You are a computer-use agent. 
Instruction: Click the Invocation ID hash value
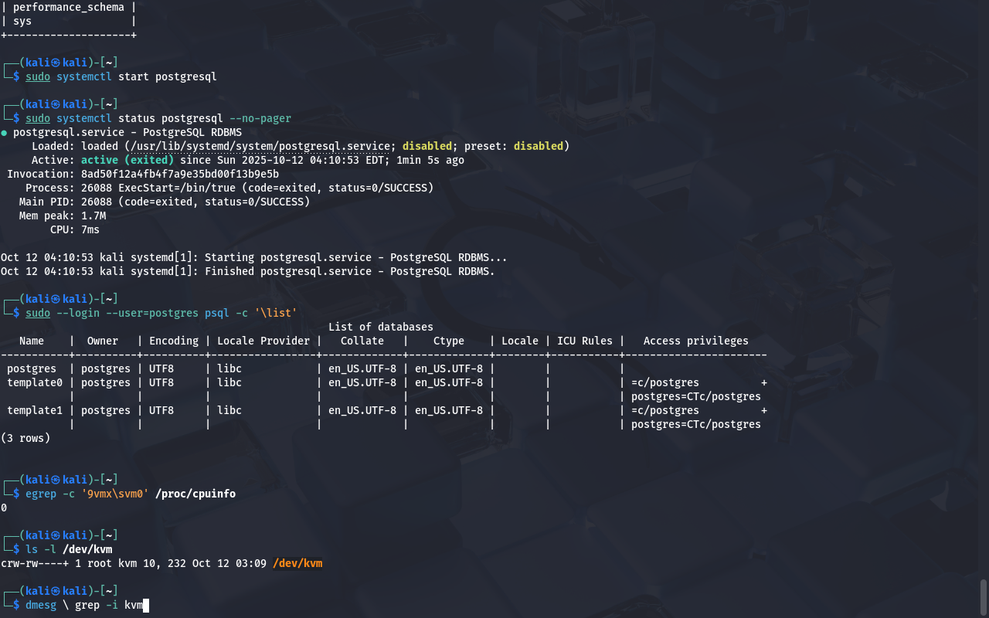click(180, 175)
